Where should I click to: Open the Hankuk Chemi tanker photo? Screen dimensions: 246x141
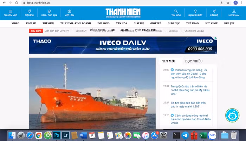click(x=92, y=93)
